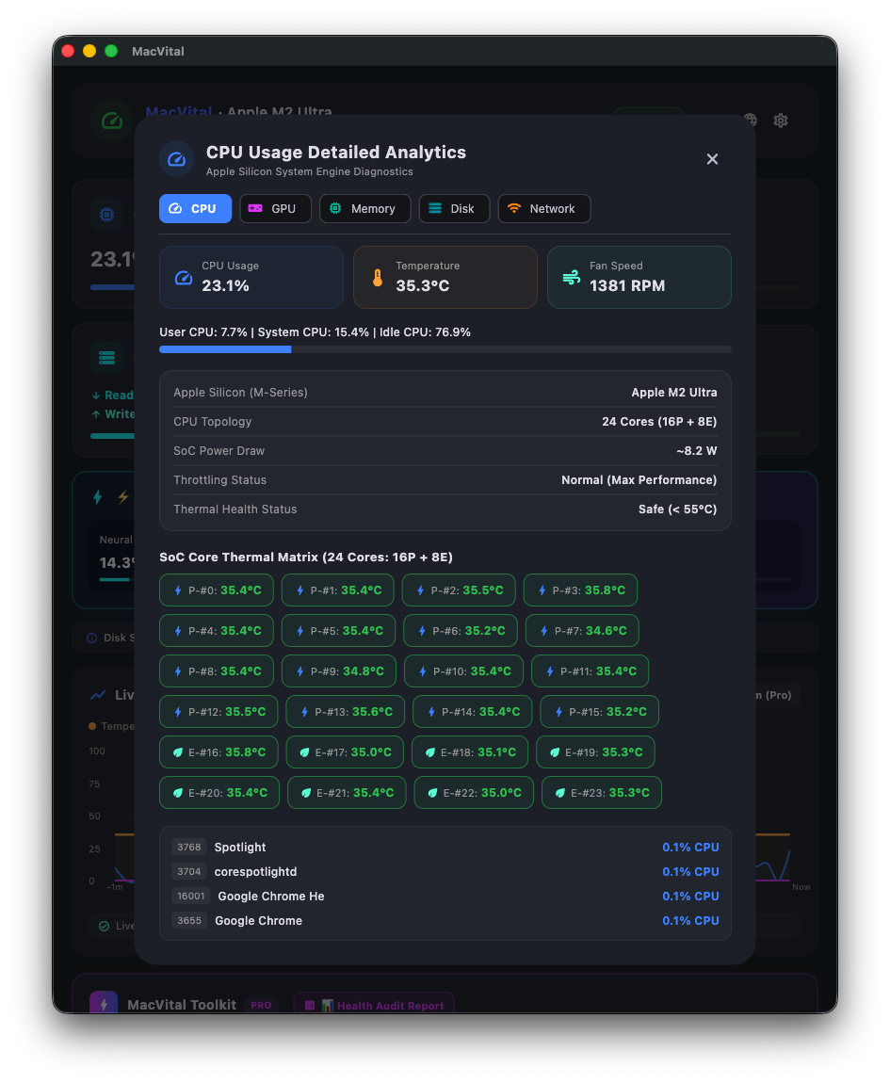
Task: Click the Apple M2 Ultra value
Action: [673, 393]
